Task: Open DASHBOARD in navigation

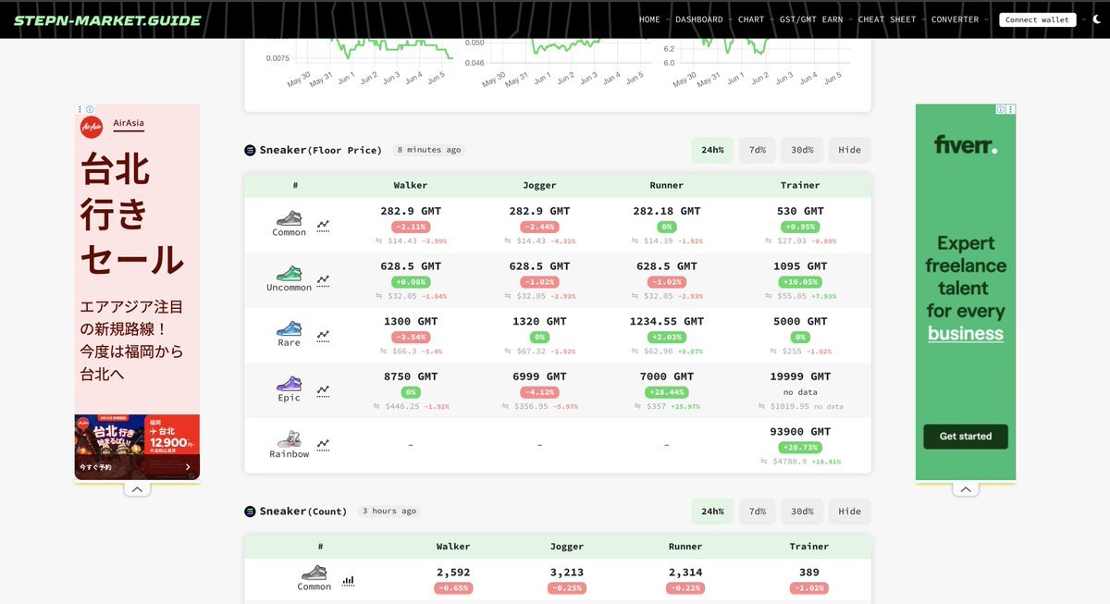Action: (699, 19)
